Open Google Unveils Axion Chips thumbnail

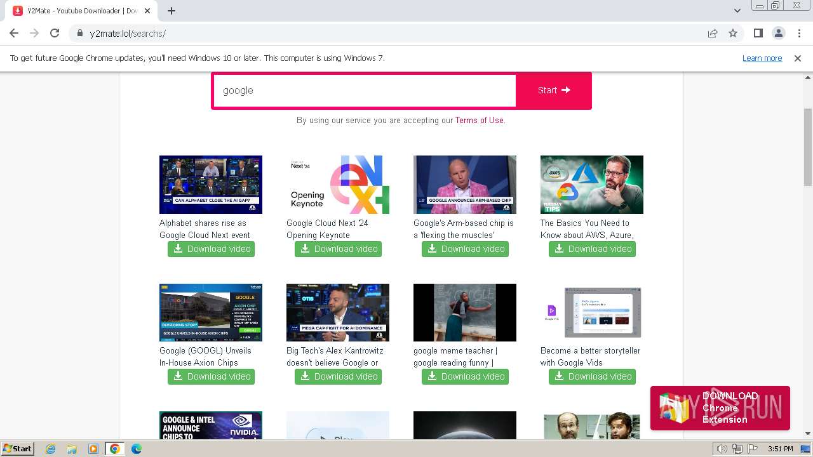[211, 312]
